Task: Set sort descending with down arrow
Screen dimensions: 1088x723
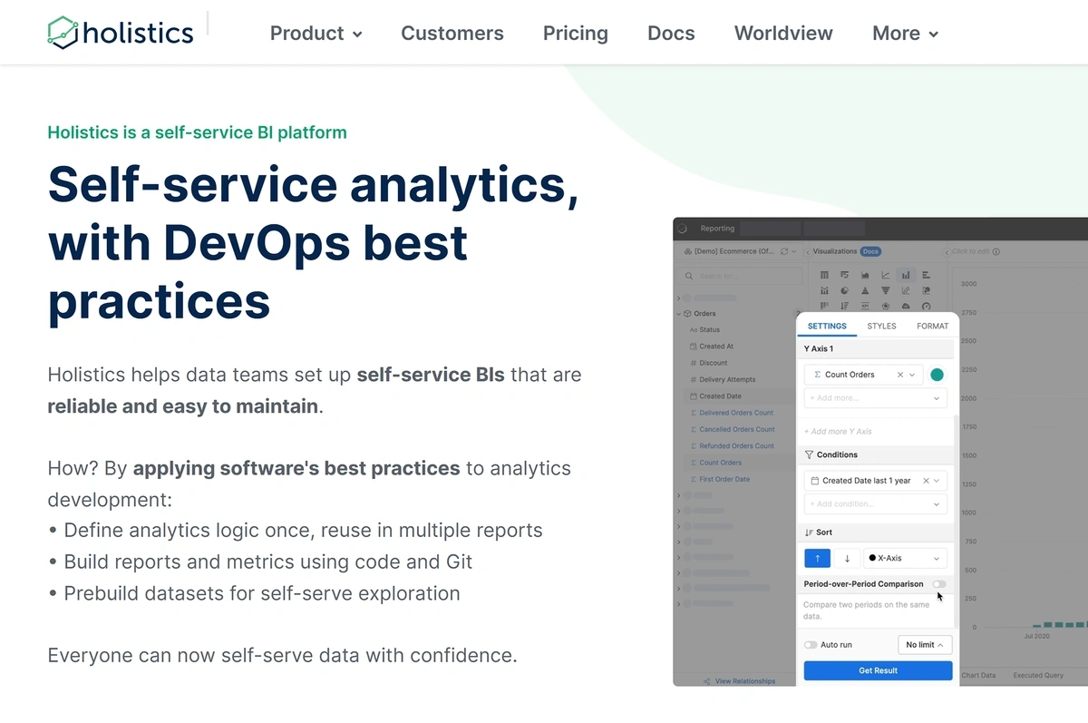Action: pos(847,559)
